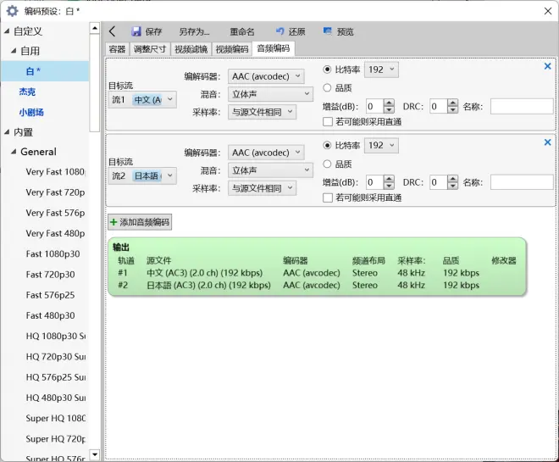
Task: Select the 小剧场 preset
Action: coord(31,113)
